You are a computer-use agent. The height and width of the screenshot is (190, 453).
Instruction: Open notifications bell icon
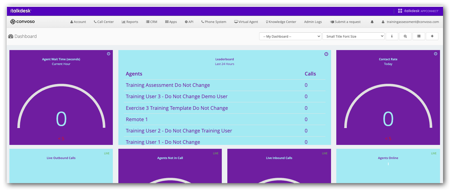pos(372,22)
